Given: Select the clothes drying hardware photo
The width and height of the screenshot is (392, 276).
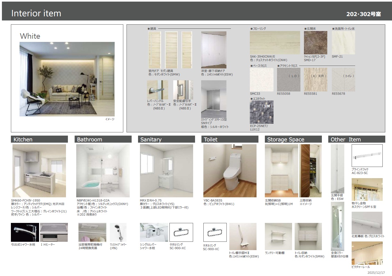Looking at the screenshot, I should 367,189.
